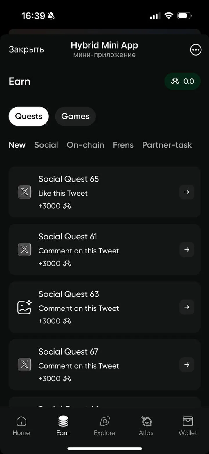
Task: Tap the Закрыть close button
Action: click(x=26, y=50)
